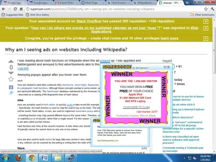Screen dimensions: 216x162
Task: Click the bigfishygames.com ad link
Action: [108, 141]
